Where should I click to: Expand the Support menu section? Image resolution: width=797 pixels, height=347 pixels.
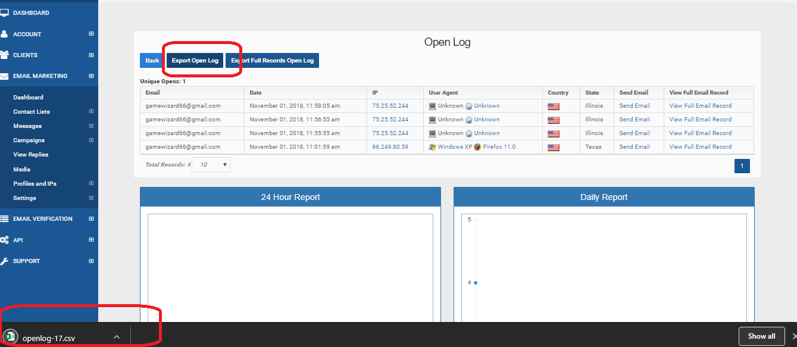(x=91, y=261)
